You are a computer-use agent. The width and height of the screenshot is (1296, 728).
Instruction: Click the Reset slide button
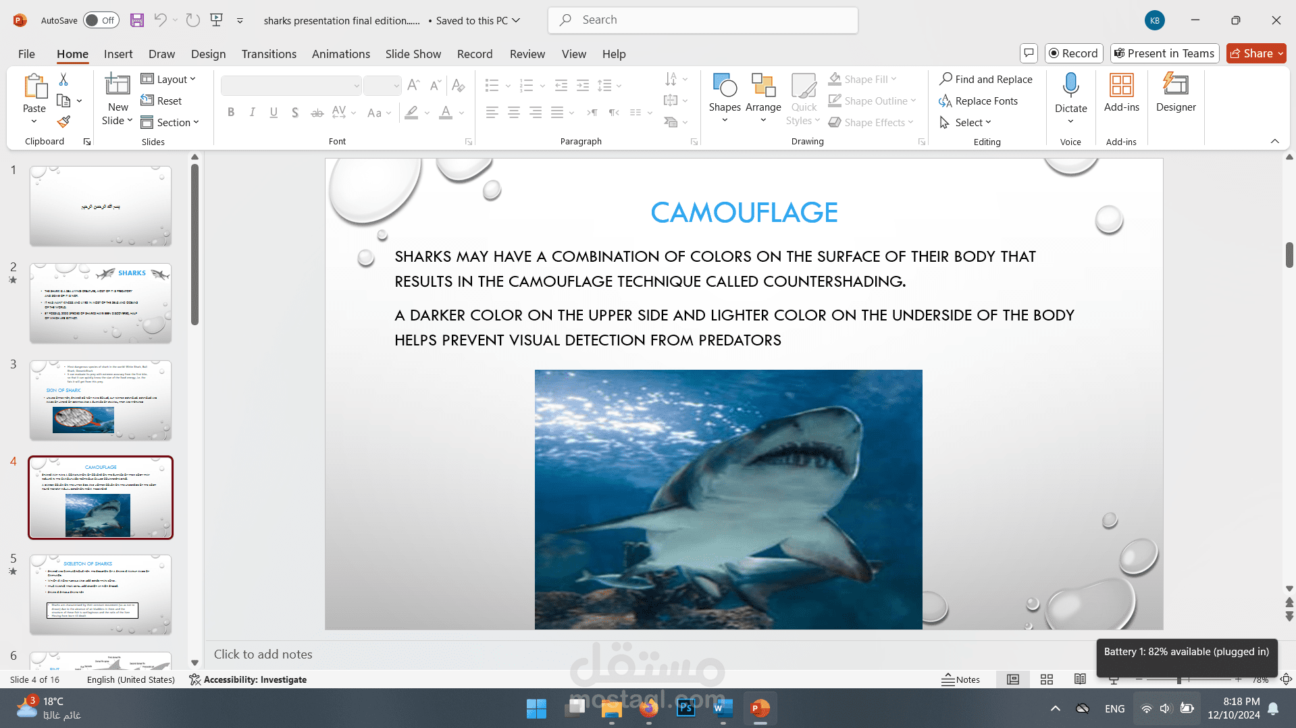[161, 101]
